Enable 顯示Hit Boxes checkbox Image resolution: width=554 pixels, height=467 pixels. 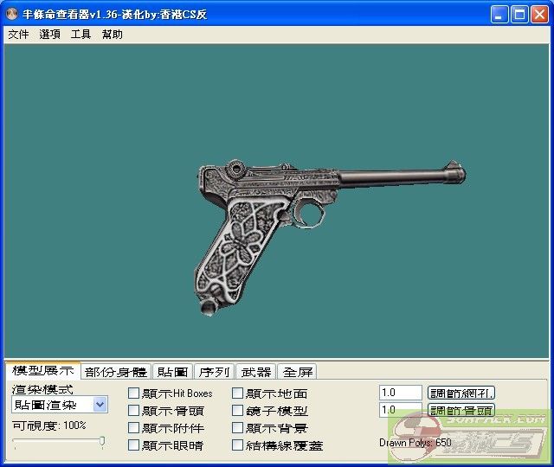click(x=133, y=393)
